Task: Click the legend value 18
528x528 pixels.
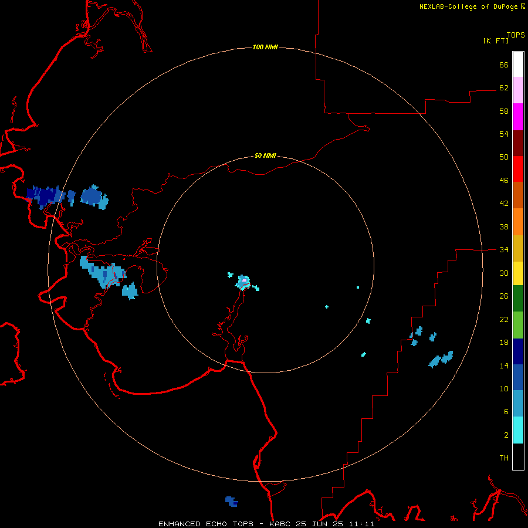Action: tap(504, 343)
